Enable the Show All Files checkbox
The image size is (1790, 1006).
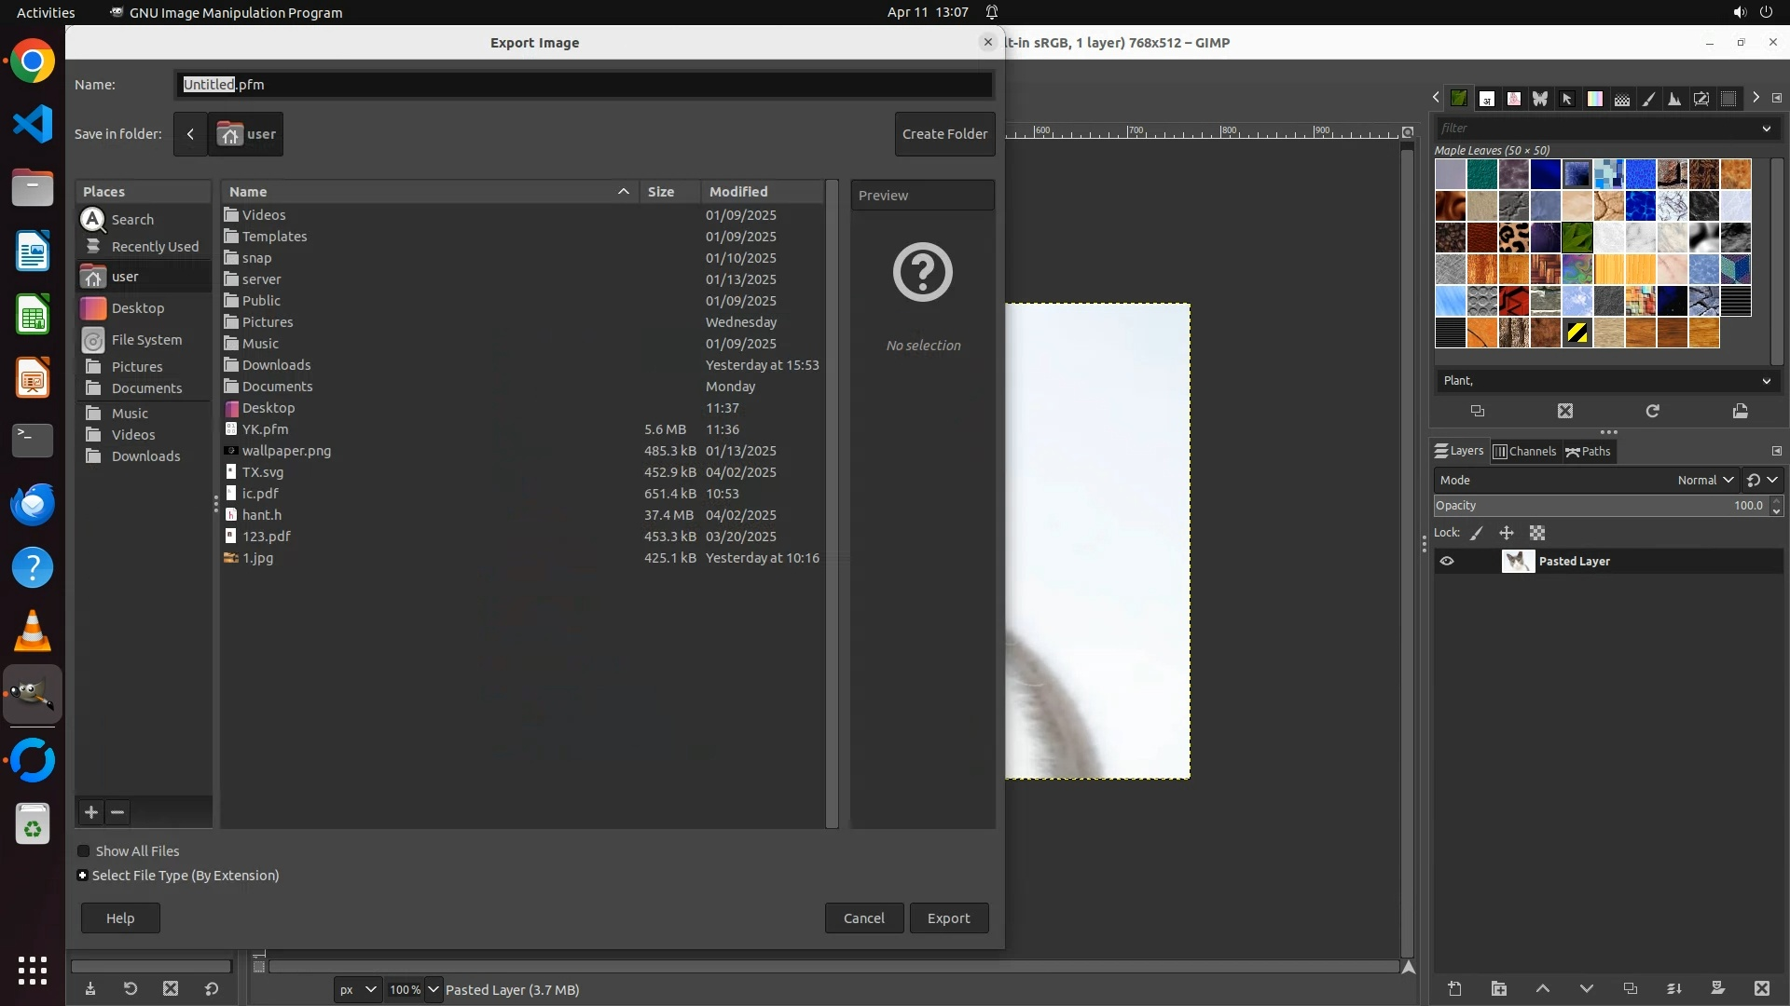pyautogui.click(x=84, y=851)
